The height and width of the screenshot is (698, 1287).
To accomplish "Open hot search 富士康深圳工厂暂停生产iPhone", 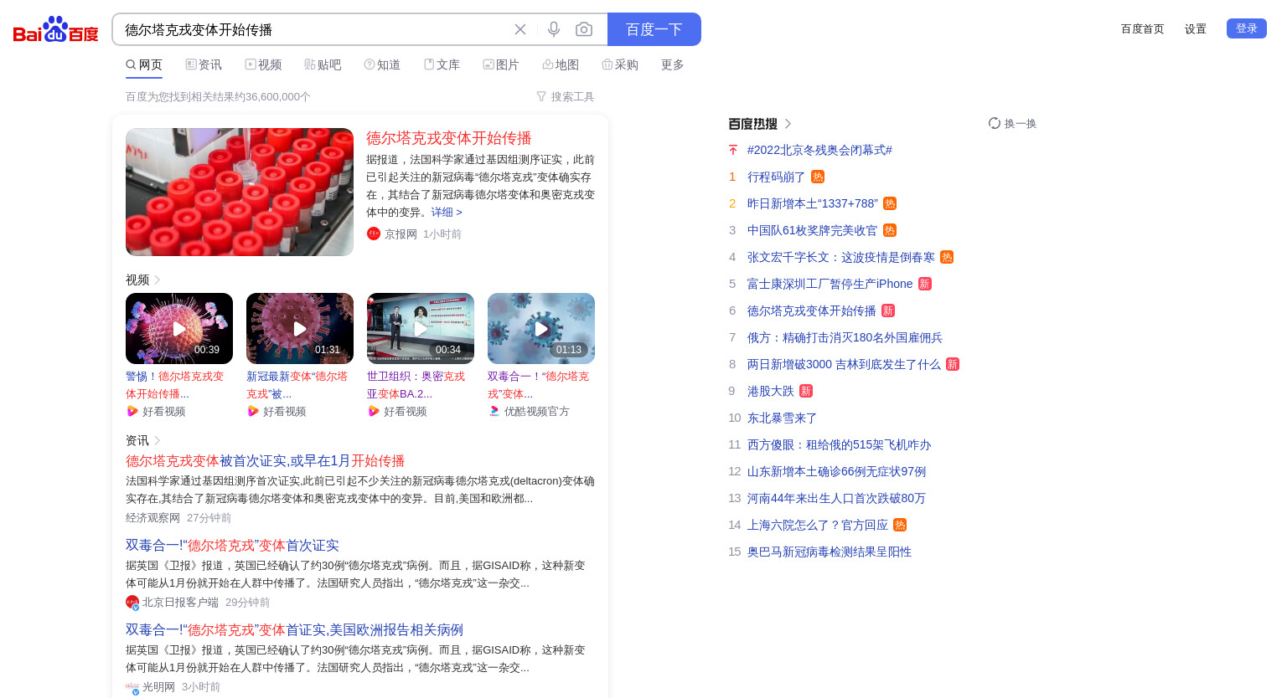I will pyautogui.click(x=830, y=284).
